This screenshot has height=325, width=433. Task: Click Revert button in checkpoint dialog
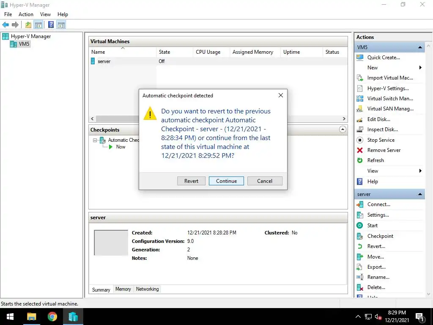(191, 181)
